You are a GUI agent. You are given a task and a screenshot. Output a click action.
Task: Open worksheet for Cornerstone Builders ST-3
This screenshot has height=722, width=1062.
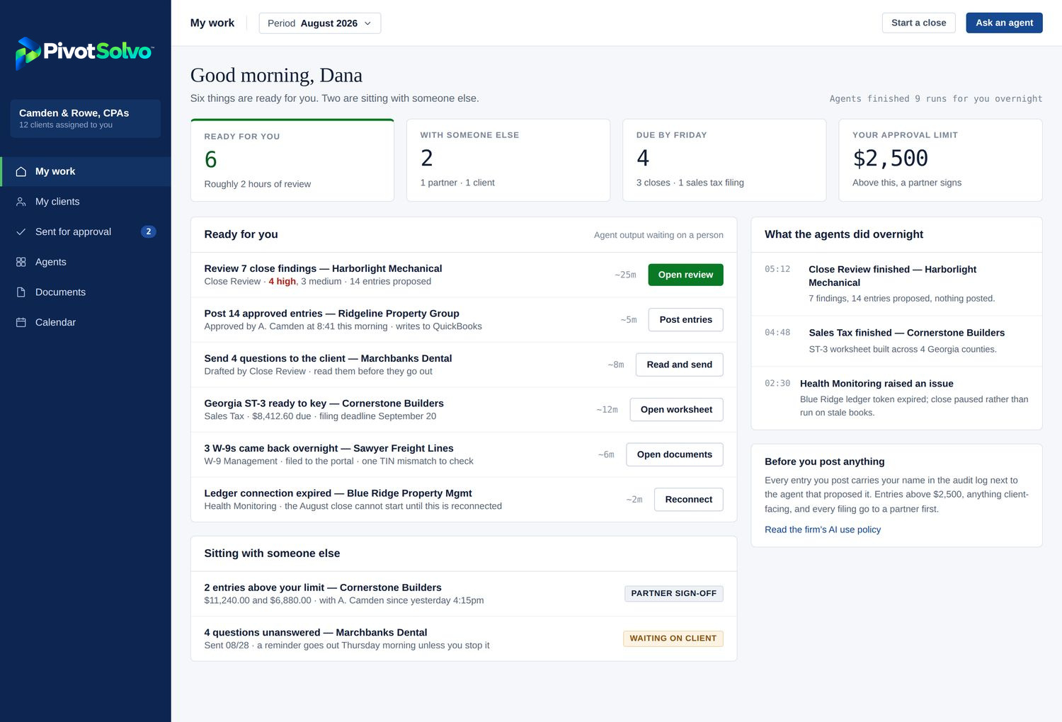point(677,410)
